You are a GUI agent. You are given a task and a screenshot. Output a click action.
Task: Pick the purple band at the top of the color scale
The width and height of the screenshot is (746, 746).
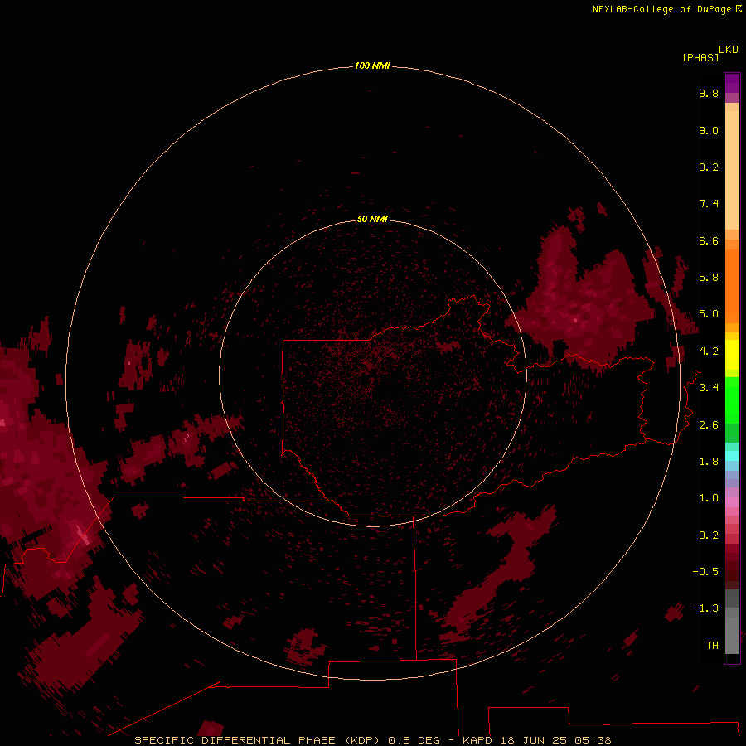click(732, 83)
